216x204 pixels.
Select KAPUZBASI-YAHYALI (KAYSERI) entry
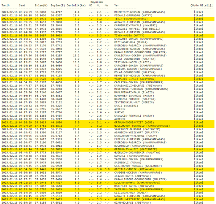coord(135,25)
